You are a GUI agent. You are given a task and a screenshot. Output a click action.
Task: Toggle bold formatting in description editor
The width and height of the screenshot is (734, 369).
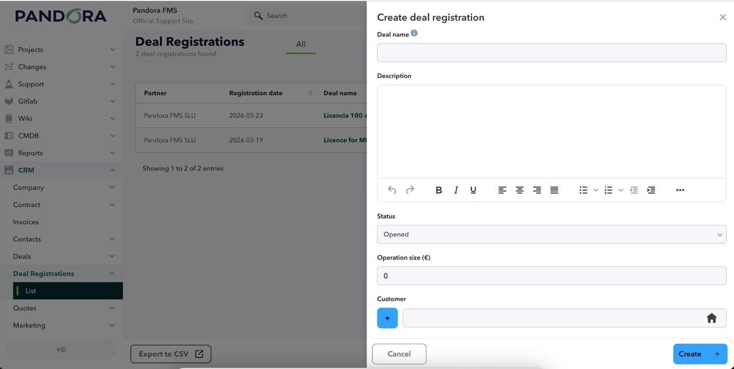click(439, 190)
